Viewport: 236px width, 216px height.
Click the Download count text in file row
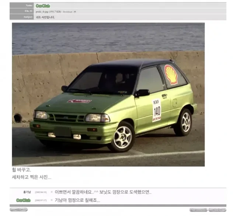(x=69, y=12)
